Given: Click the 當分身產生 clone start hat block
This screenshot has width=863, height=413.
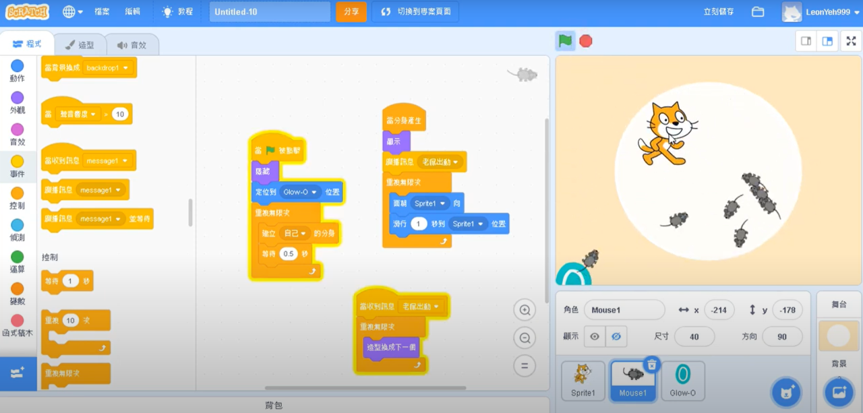Looking at the screenshot, I should [405, 119].
